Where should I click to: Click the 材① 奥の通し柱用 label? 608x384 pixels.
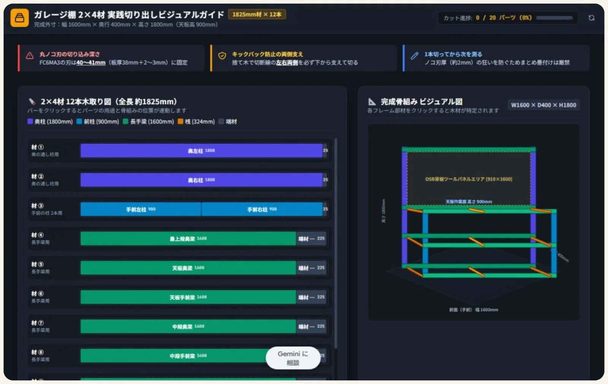coord(45,151)
